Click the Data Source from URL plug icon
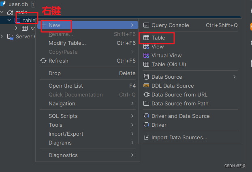Viewport: 252px width, 172px height. pos(146,94)
